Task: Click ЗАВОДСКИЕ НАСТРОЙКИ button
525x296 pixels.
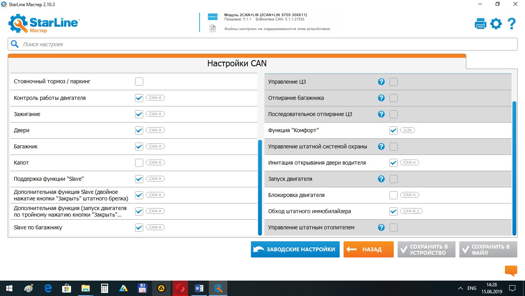Action: [295, 249]
